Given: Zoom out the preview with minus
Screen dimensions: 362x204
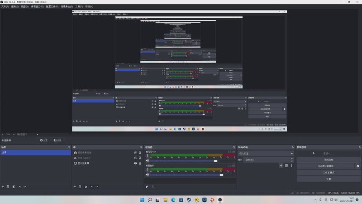Looking at the screenshot, I should pyautogui.click(x=3, y=134).
